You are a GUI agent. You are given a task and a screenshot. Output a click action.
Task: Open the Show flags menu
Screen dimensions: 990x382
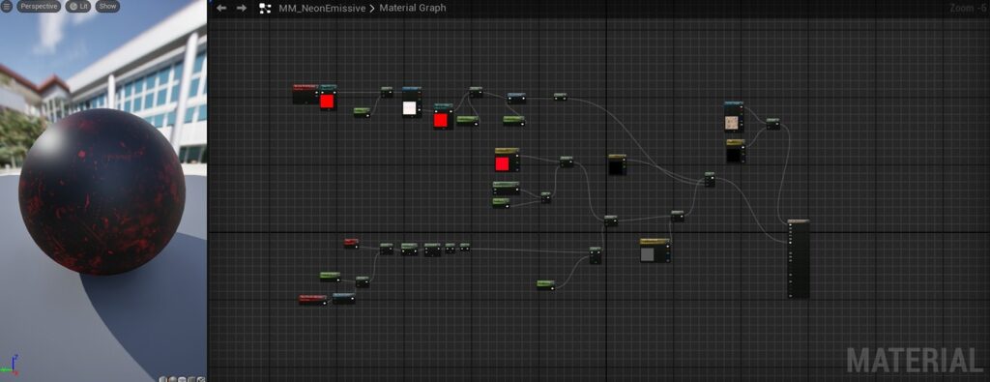click(108, 7)
